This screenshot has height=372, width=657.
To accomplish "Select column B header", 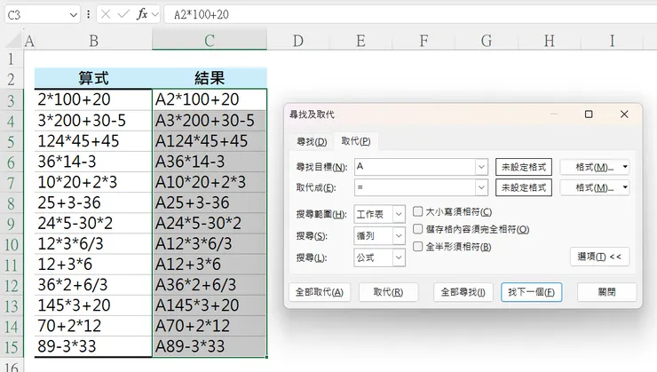I will point(93,41).
